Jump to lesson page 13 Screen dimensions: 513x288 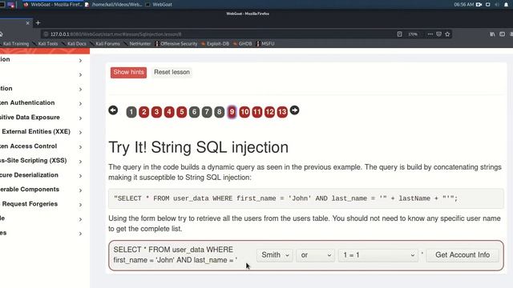[x=282, y=112]
